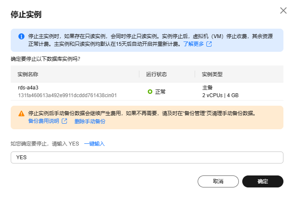Confirm stopping with the 确定 button
Image resolution: width=295 pixels, height=199 pixels.
(262, 181)
